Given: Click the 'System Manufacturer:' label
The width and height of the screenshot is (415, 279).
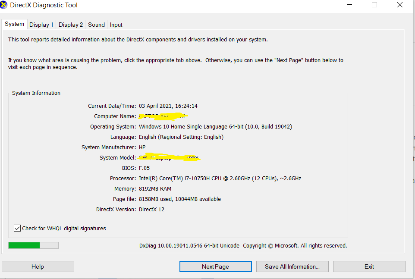Looking at the screenshot, I should [x=109, y=147].
